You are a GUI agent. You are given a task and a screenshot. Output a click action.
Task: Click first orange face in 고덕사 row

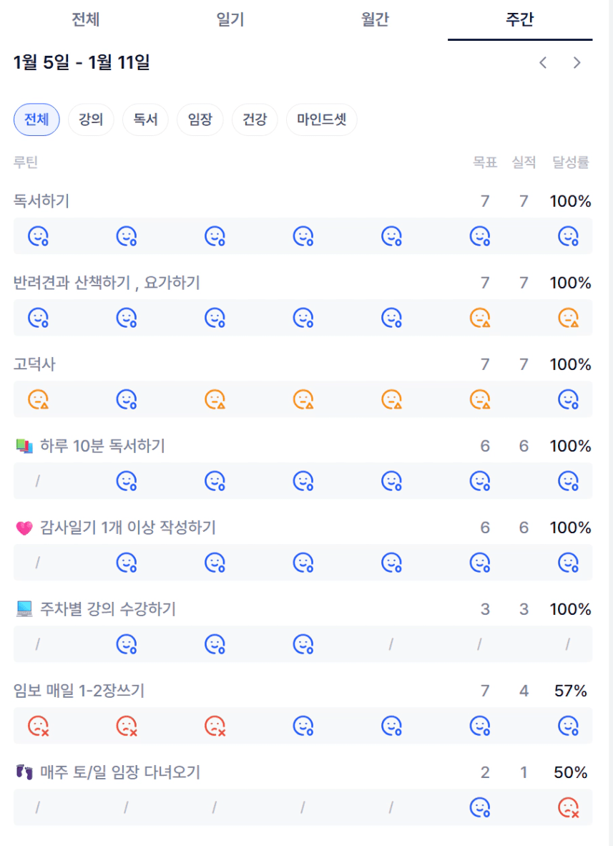coord(38,399)
